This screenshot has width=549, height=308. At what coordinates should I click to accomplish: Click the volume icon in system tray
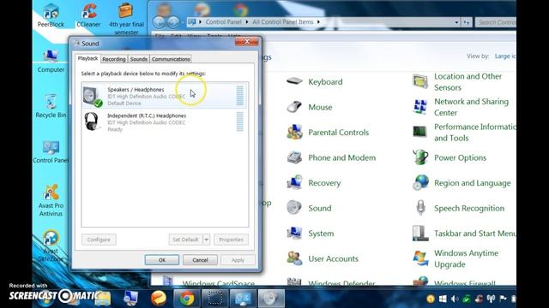tap(455, 299)
